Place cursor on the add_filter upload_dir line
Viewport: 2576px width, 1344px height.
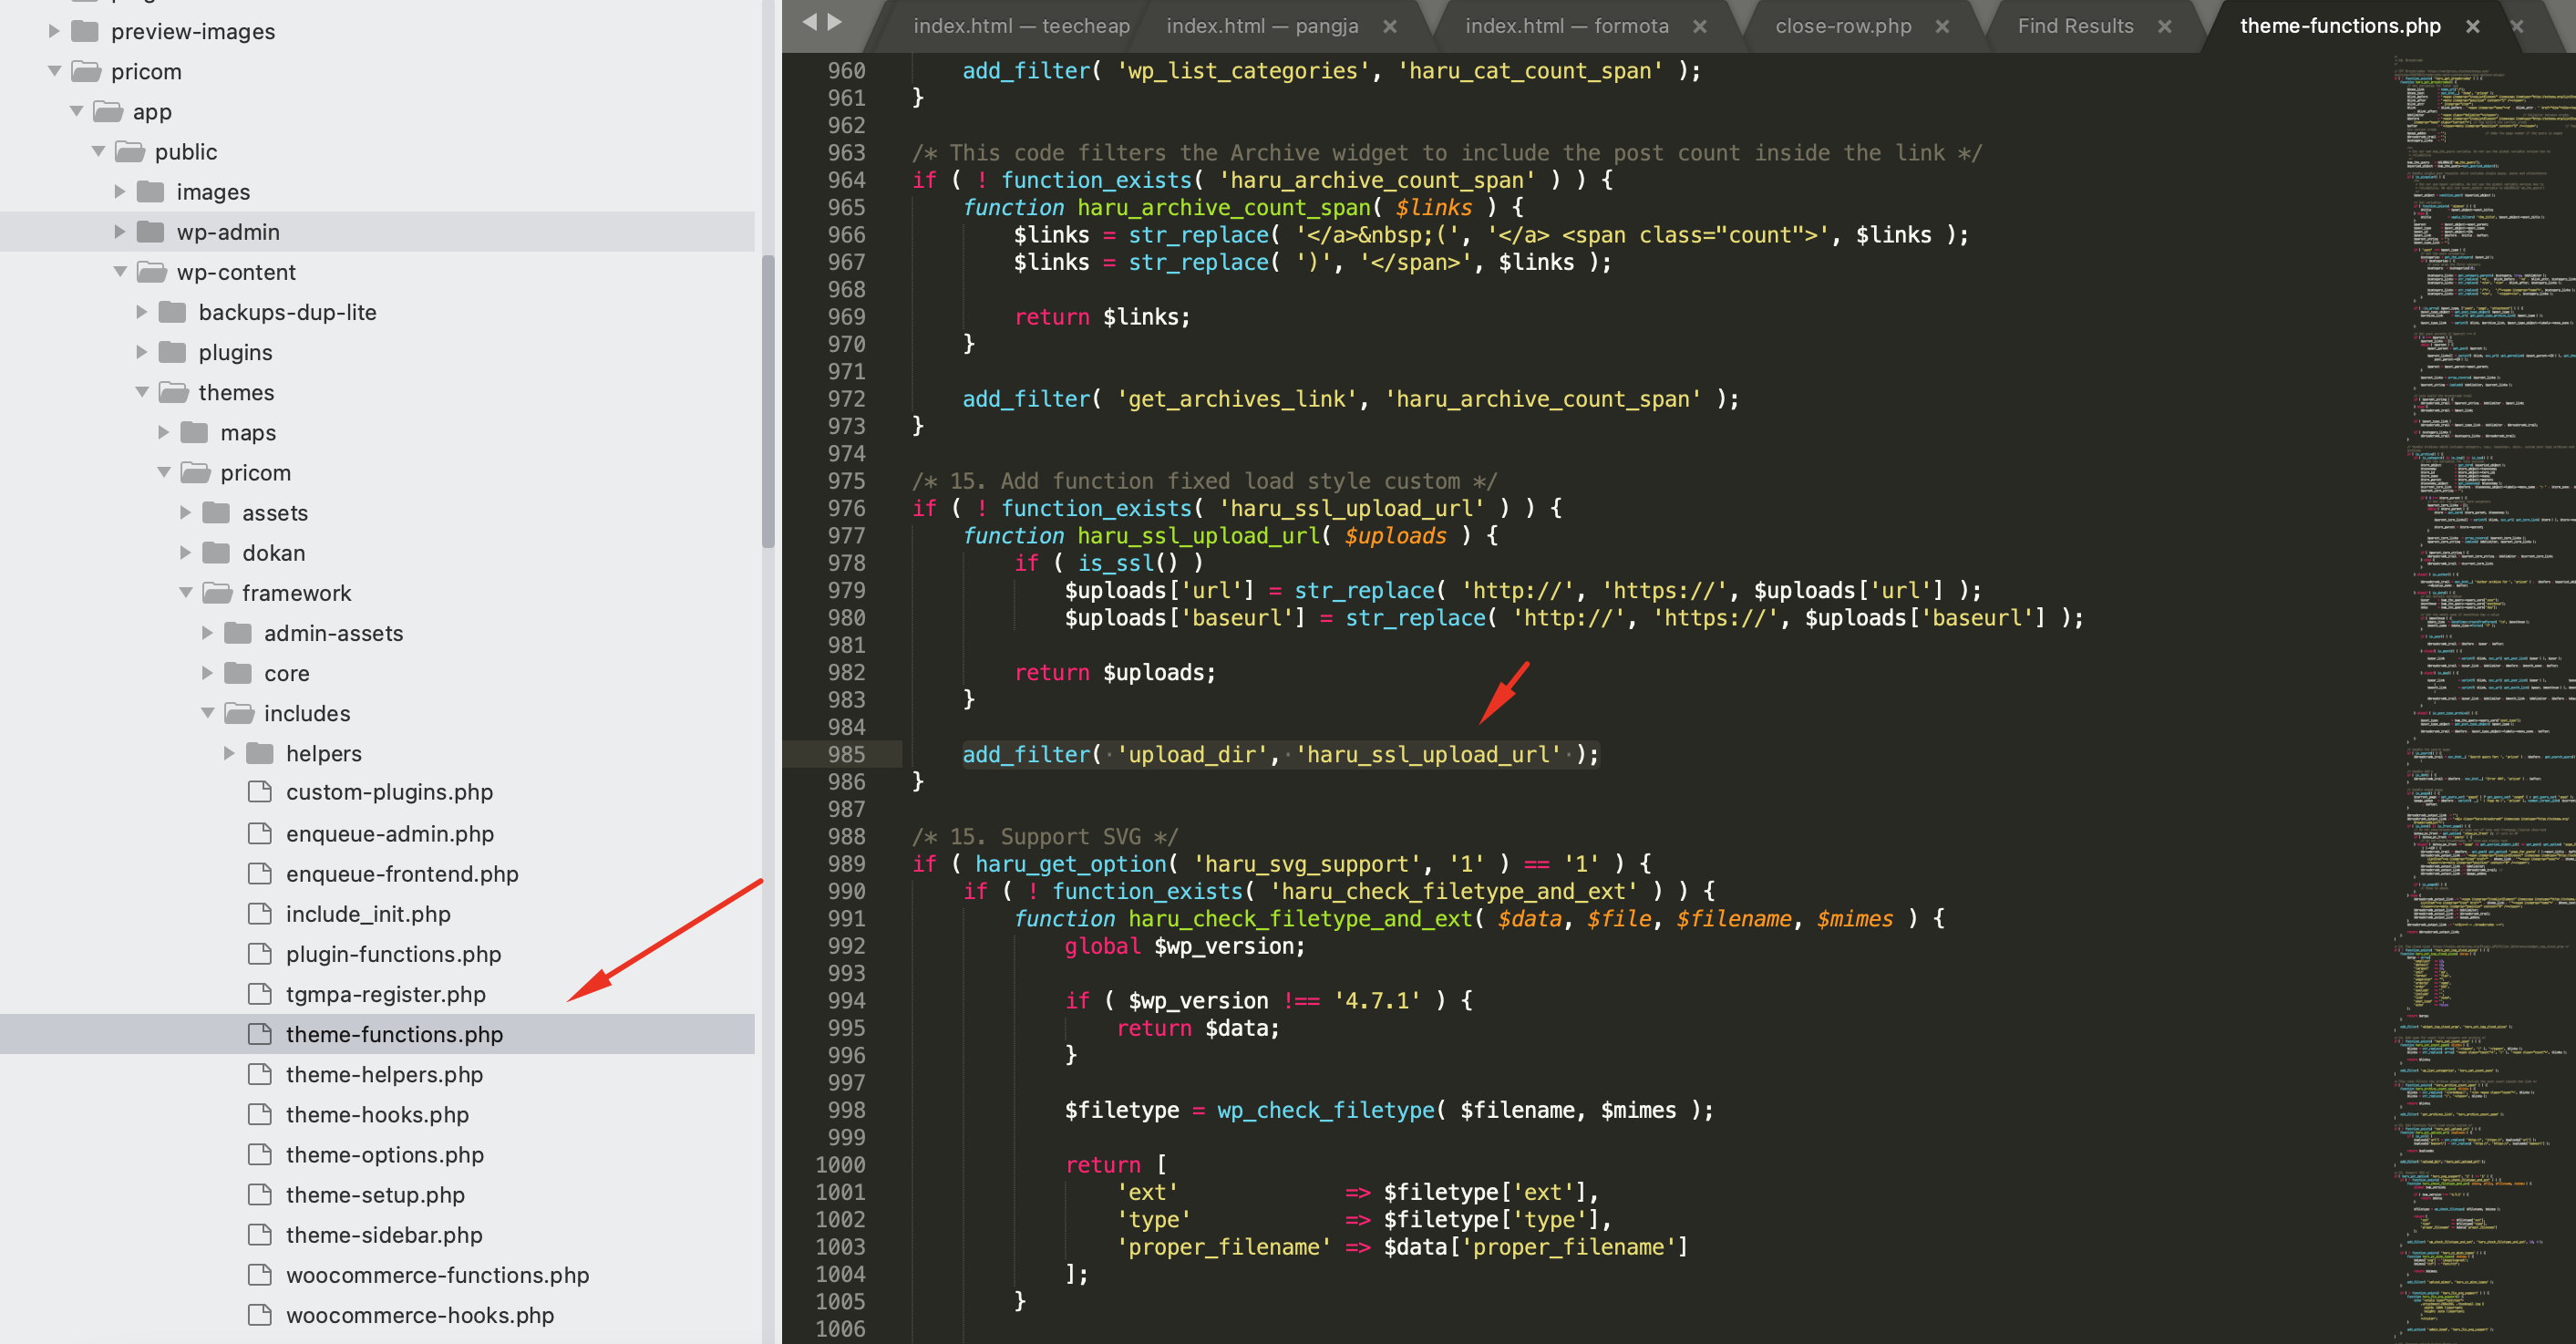click(1280, 754)
